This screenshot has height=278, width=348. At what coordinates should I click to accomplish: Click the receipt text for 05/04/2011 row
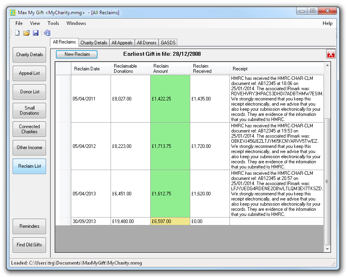point(277,99)
